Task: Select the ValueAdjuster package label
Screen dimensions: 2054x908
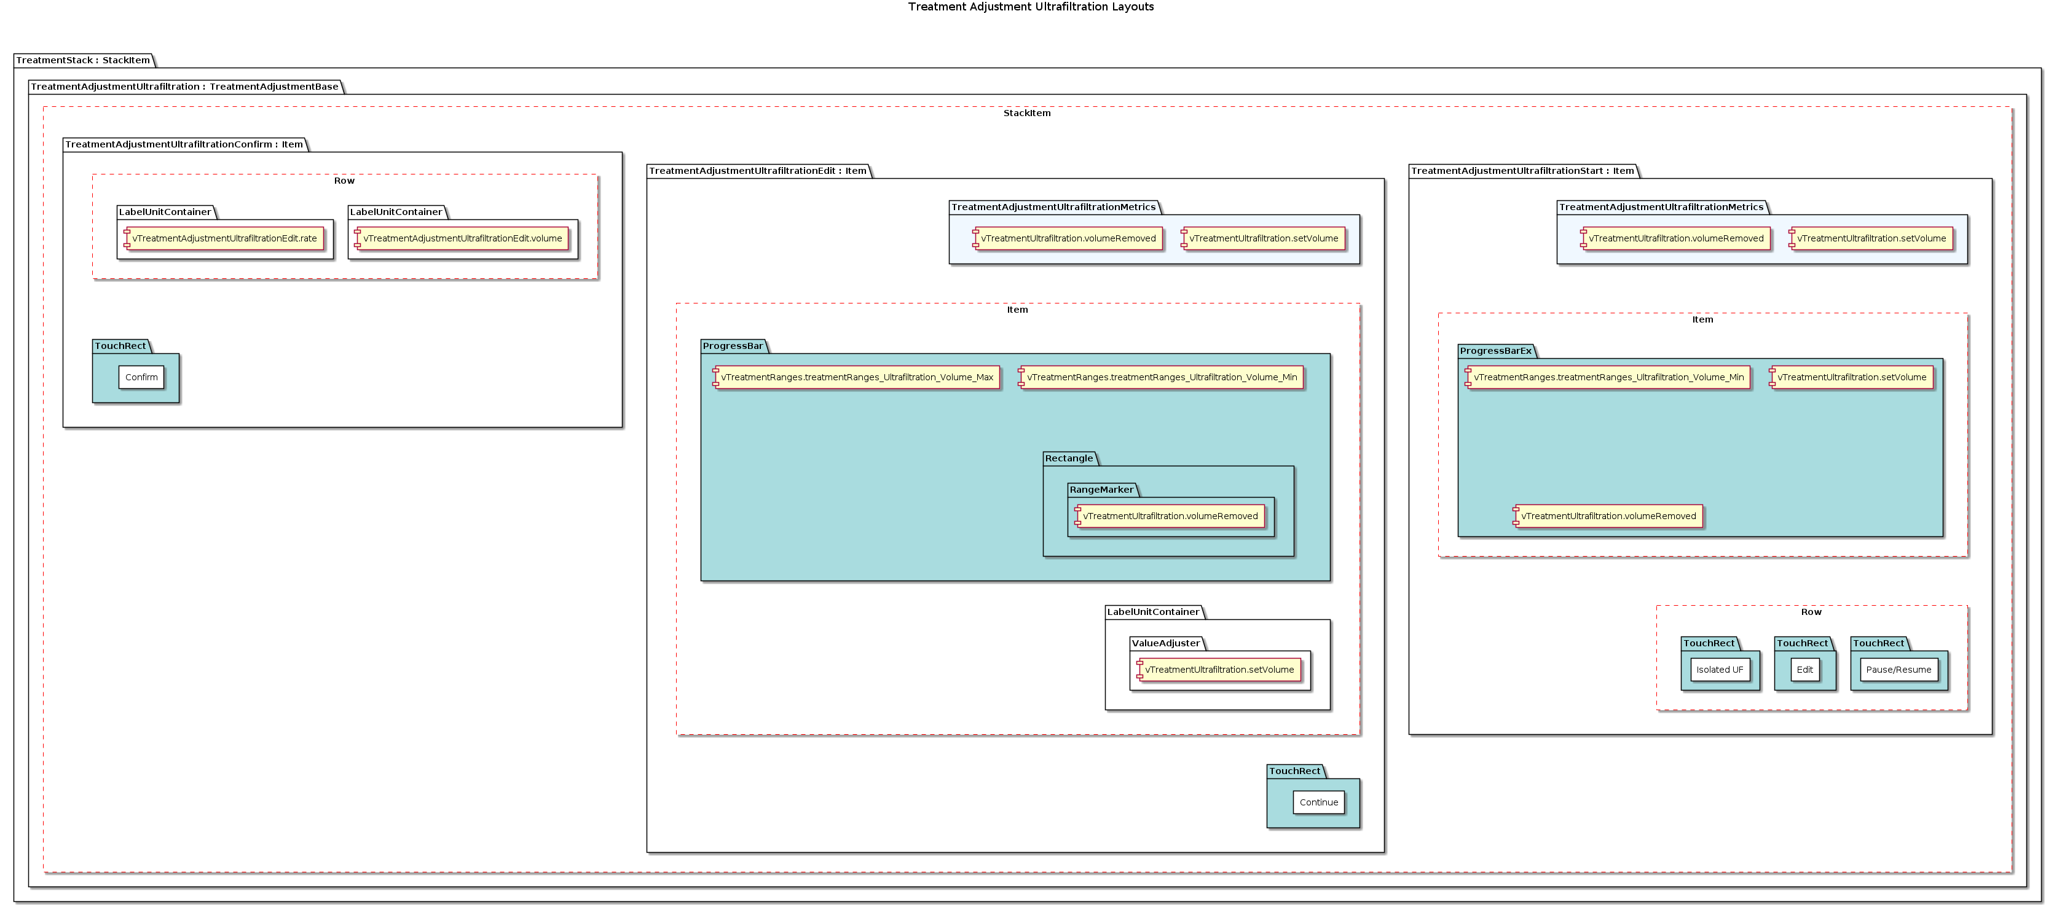Action: click(x=1165, y=643)
